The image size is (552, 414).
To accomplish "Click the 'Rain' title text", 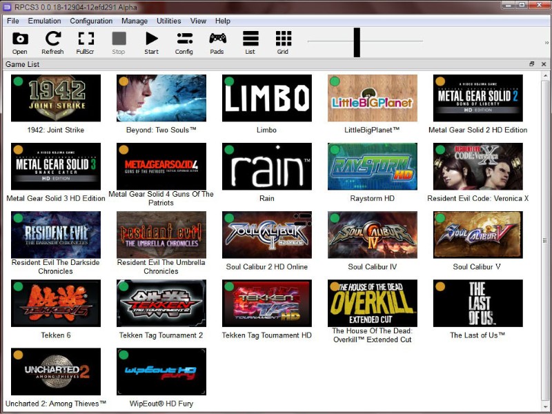I will (x=266, y=198).
